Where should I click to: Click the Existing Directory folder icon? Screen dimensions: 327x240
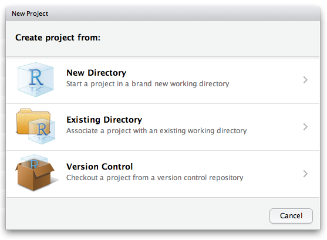click(35, 126)
